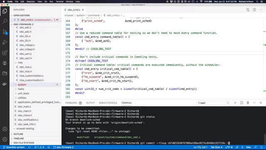Image resolution: width=266 pixels, height=150 pixels.
Task: Expand the SSH FILE SYSTEMS section
Action: click(24, 143)
